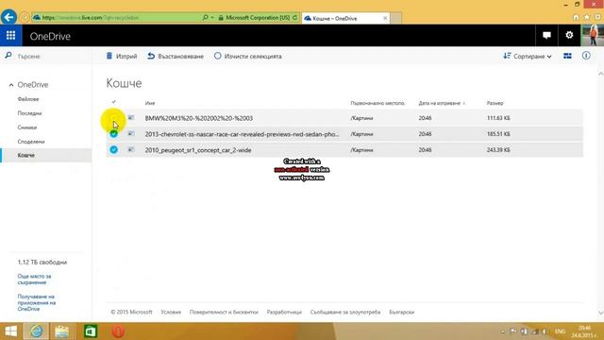Viewport: 604px width, 340px height.
Task: Open the OneDrive app launcher grid
Action: (10, 36)
